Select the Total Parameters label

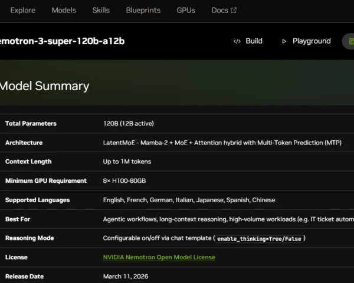point(31,123)
